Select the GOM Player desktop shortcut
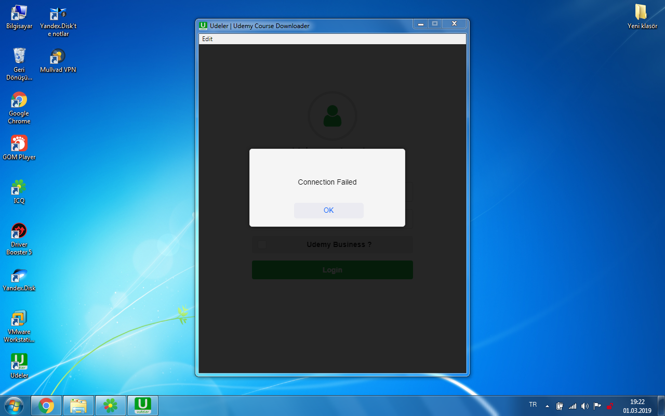 tap(19, 148)
